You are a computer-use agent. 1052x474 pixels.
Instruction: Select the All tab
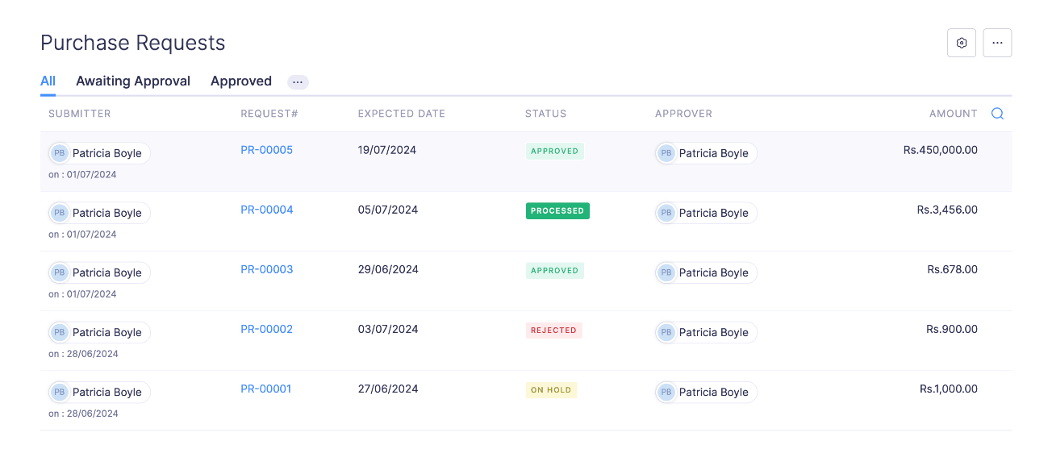(x=48, y=81)
